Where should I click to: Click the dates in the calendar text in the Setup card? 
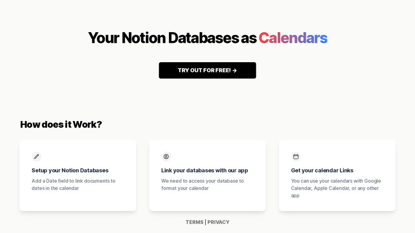click(x=55, y=188)
